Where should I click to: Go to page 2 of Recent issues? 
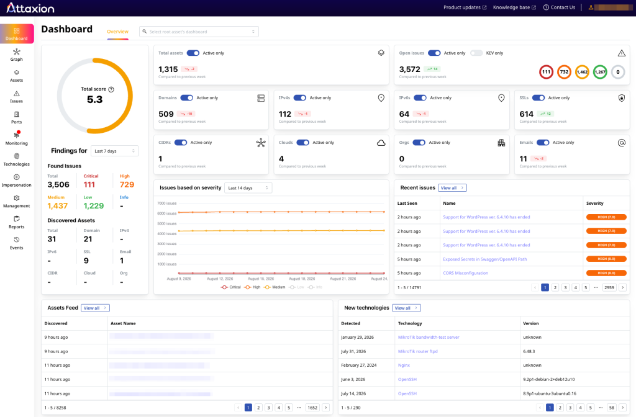pos(555,287)
